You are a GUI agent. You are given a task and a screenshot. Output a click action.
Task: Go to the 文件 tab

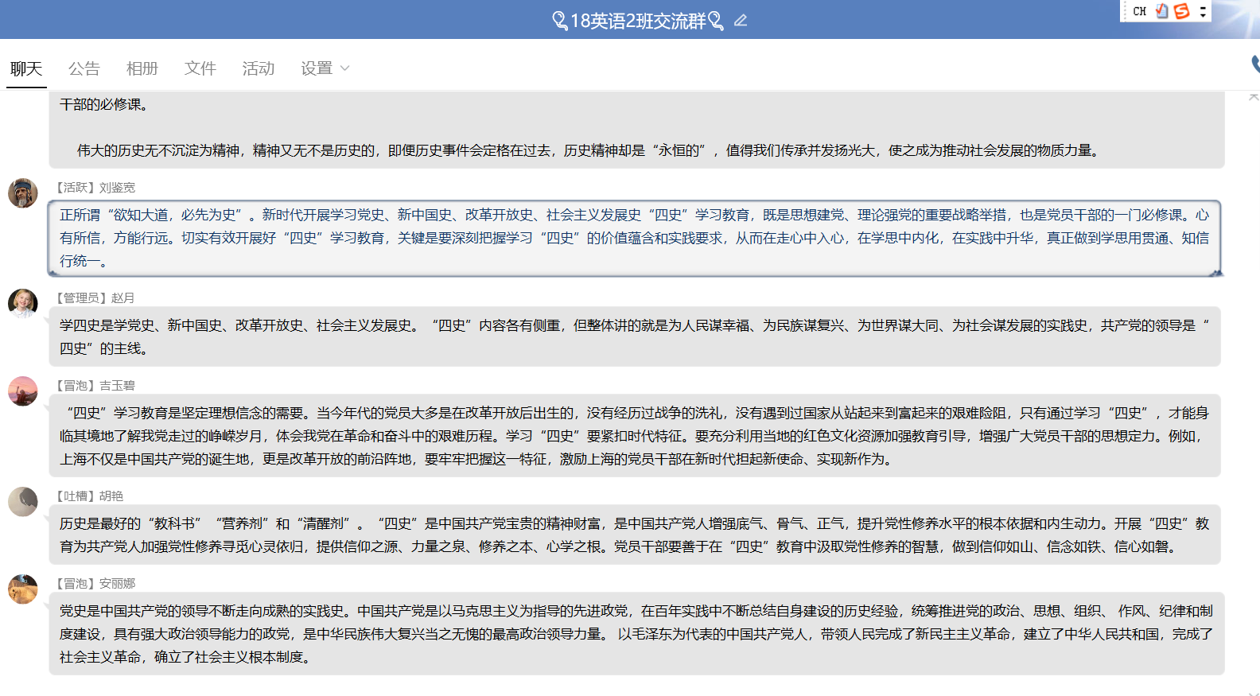tap(200, 68)
